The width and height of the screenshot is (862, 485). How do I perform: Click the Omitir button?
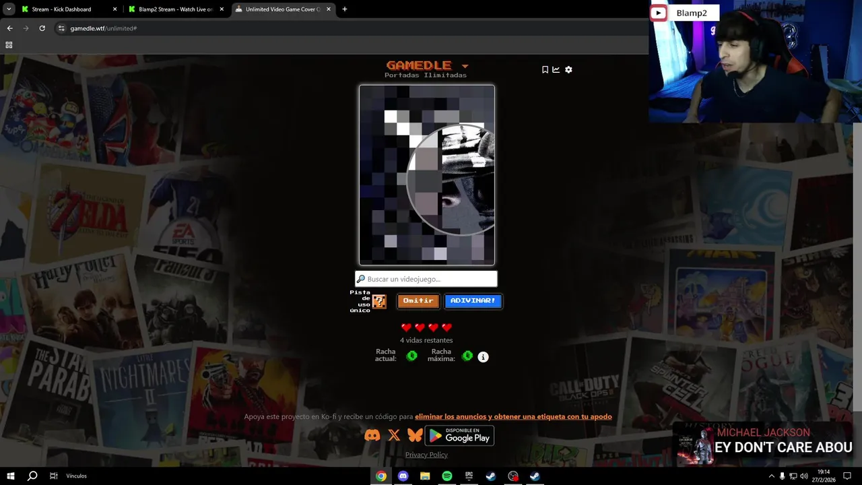tap(418, 301)
